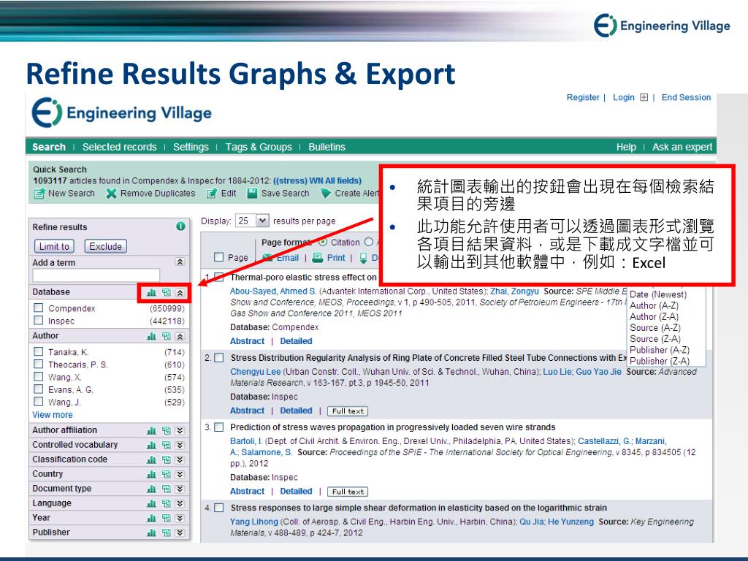Export Controlled vocabulary data icon

(166, 445)
